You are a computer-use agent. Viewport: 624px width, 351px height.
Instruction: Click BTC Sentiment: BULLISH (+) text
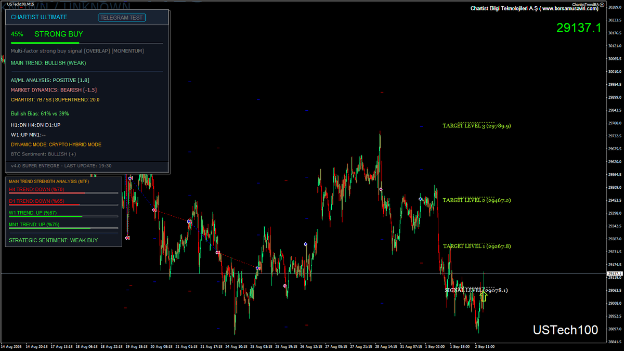(43, 154)
